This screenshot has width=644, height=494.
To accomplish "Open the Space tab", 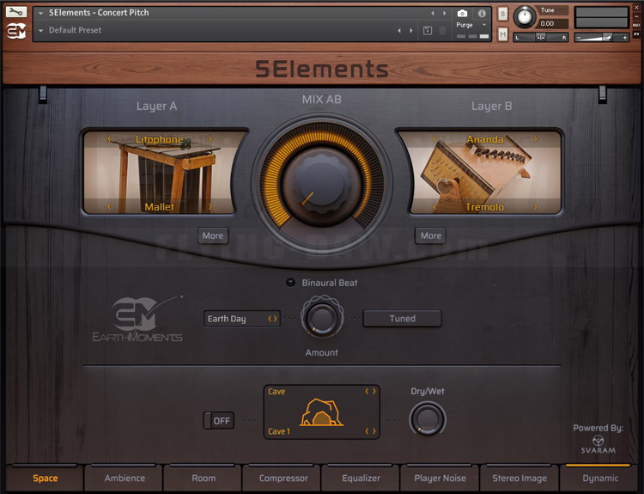I will [46, 478].
